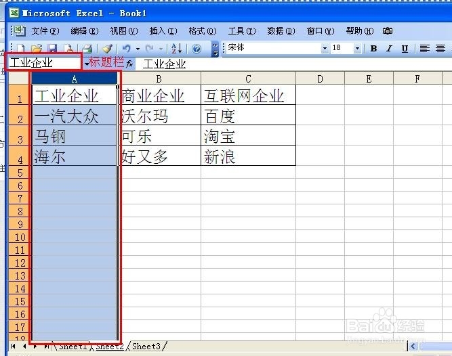The image size is (452, 356).
Task: Toggle Underline formatting
Action: 405,49
